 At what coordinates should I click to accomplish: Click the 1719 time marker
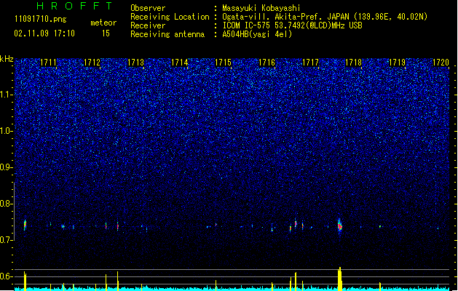point(398,63)
